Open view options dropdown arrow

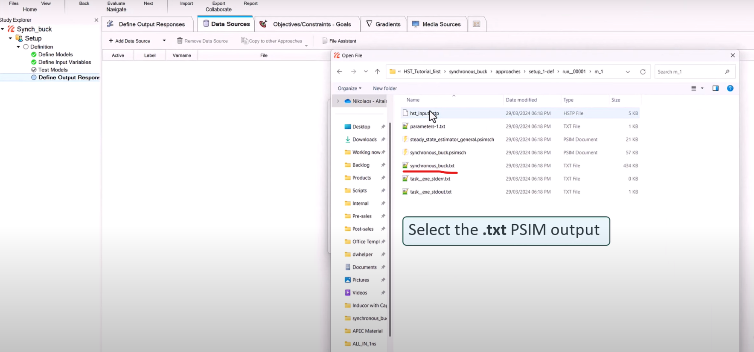tap(702, 88)
